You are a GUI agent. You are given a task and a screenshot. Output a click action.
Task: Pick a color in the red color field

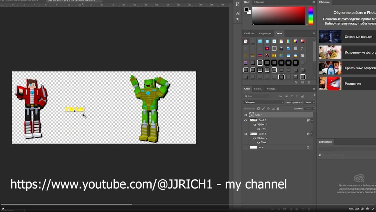279,16
